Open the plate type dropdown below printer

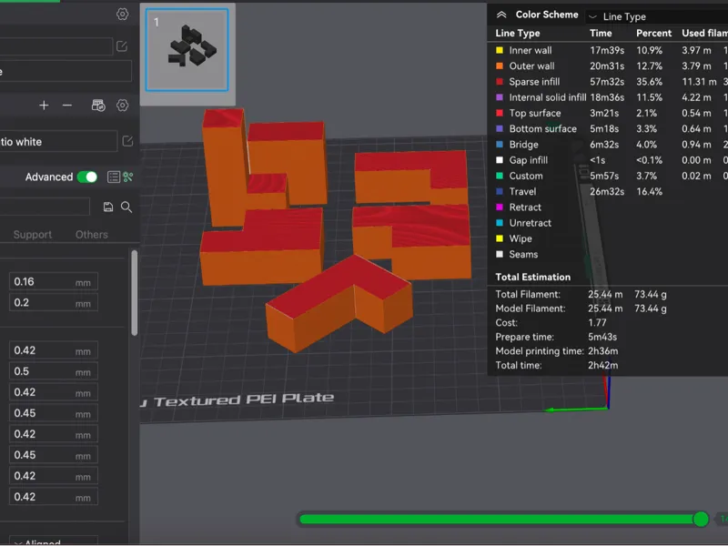pyautogui.click(x=66, y=72)
